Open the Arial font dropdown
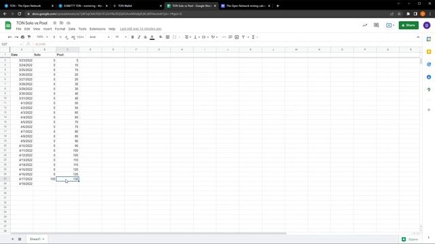This screenshot has height=244, width=435. click(x=100, y=37)
